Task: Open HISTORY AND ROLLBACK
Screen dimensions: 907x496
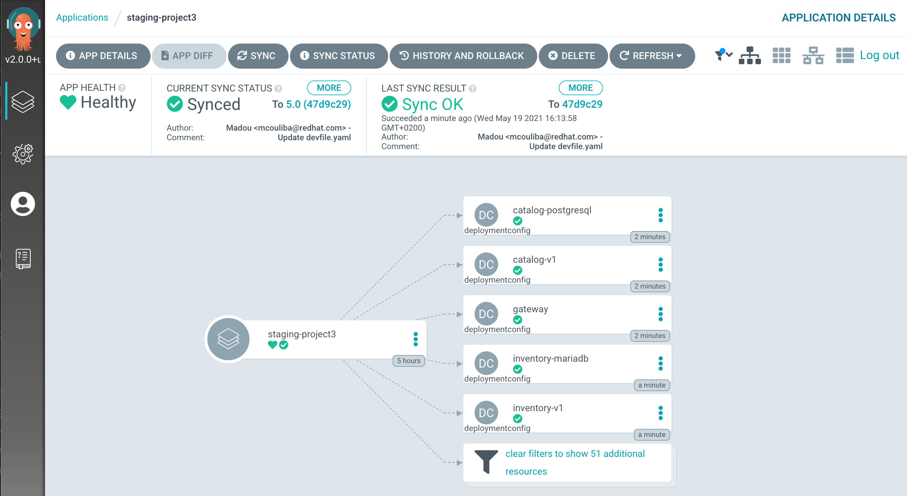Action: tap(463, 56)
